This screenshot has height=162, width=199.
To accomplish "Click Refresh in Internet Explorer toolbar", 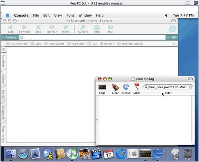I will (52, 29).
